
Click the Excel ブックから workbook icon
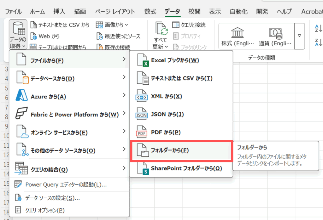click(x=143, y=60)
